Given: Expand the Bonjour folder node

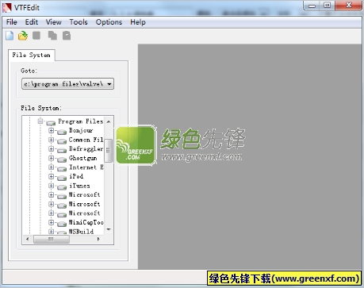Looking at the screenshot, I should (x=52, y=131).
